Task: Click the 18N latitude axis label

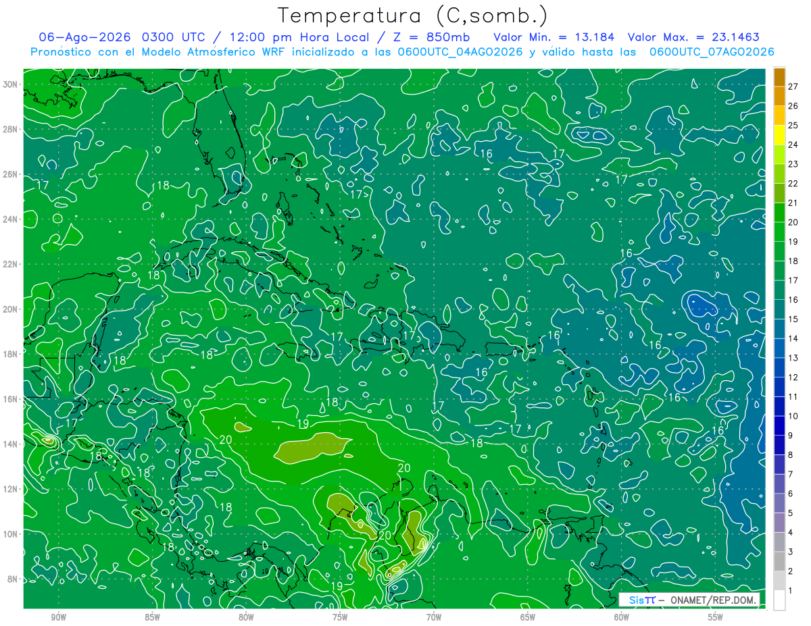Action: coord(11,354)
